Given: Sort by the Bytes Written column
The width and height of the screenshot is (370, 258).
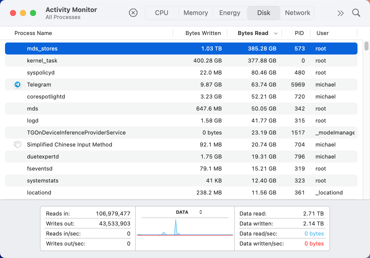Looking at the screenshot, I should click(x=203, y=33).
